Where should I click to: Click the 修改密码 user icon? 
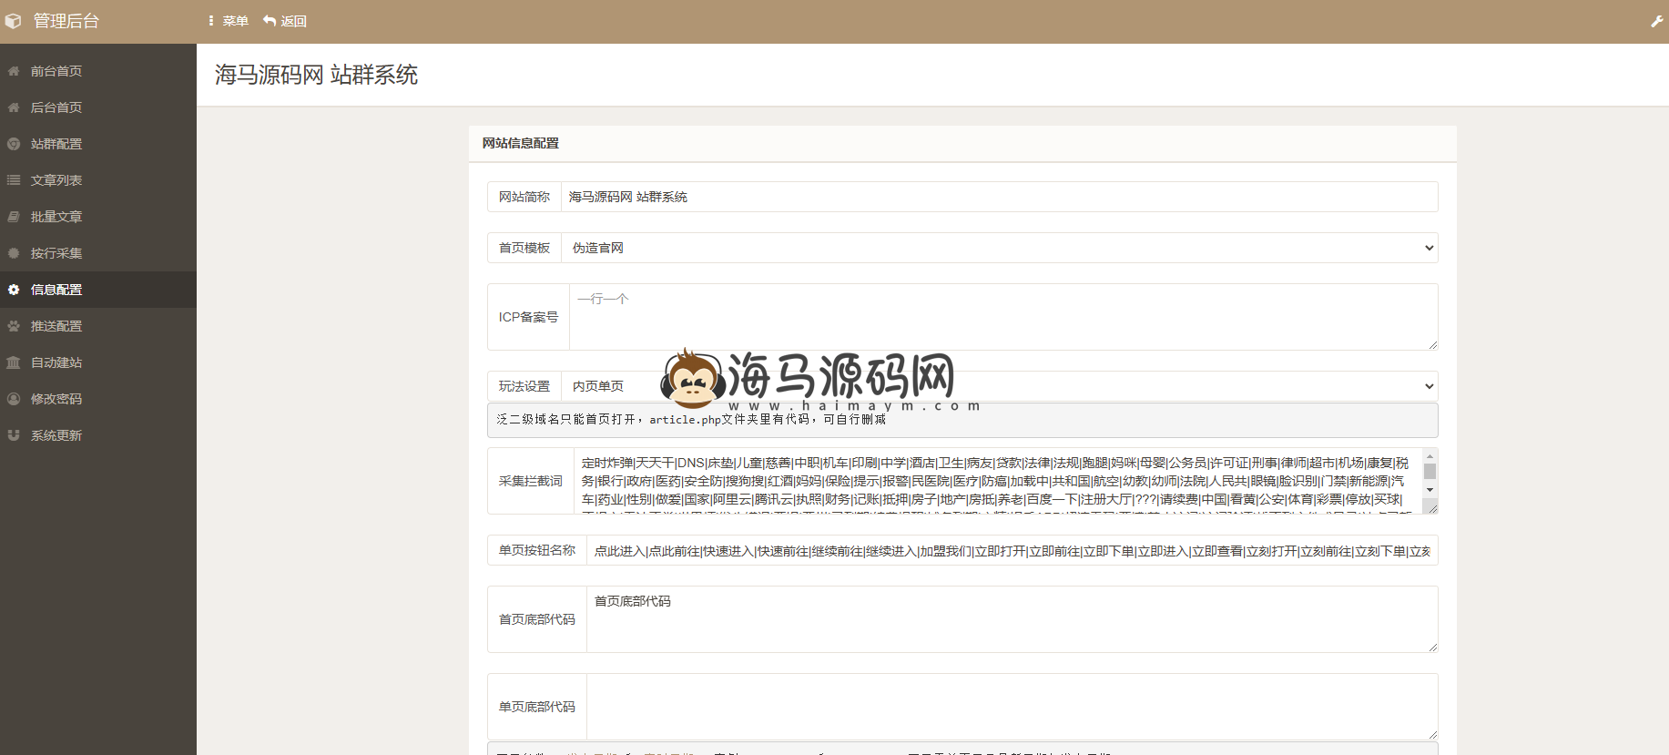coord(14,399)
